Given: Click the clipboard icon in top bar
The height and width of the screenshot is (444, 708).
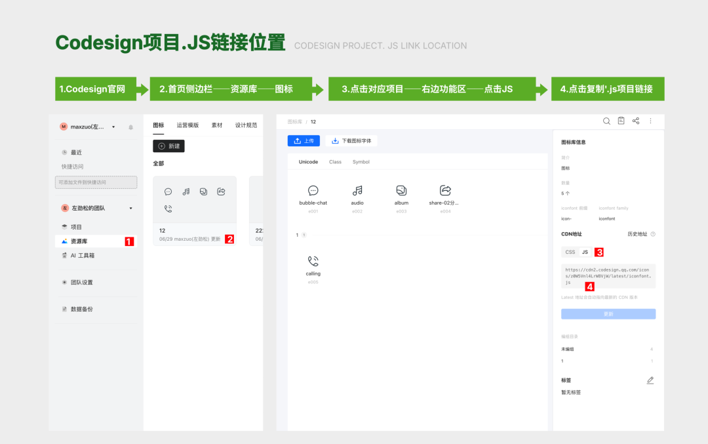Looking at the screenshot, I should tap(621, 121).
